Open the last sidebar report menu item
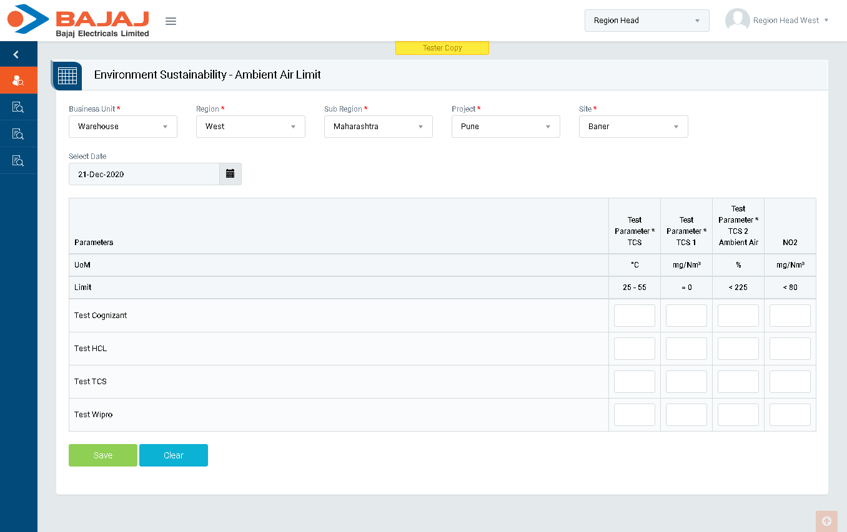847x532 pixels. coord(18,161)
